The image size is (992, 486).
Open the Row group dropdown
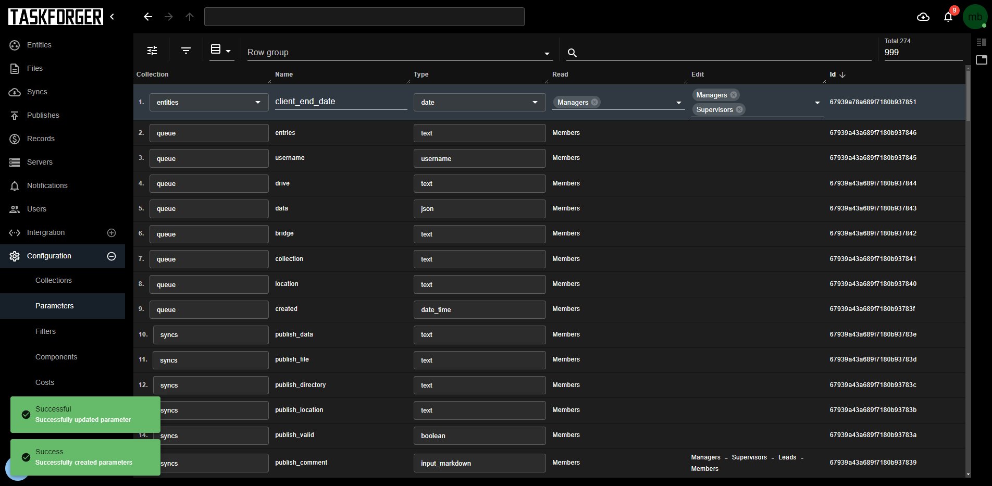click(400, 52)
